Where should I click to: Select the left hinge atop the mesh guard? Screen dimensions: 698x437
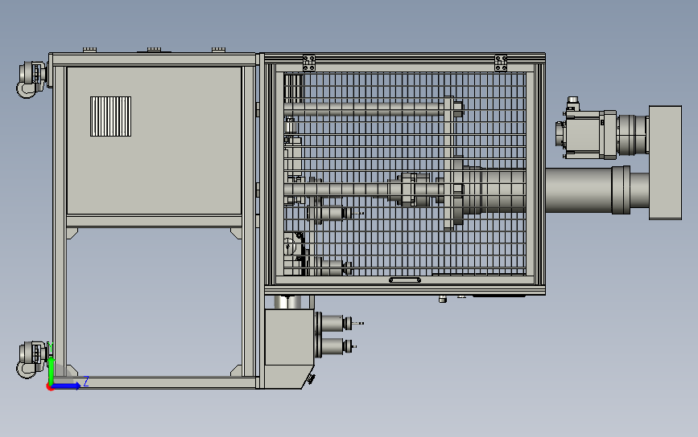click(x=309, y=63)
